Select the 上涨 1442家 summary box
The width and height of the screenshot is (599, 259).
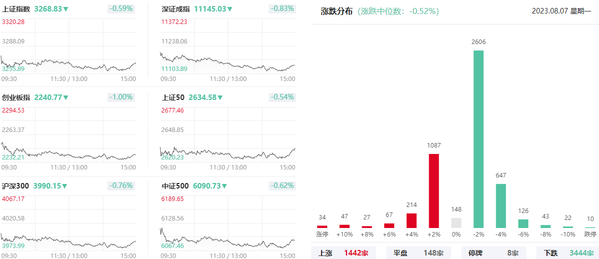coord(344,252)
